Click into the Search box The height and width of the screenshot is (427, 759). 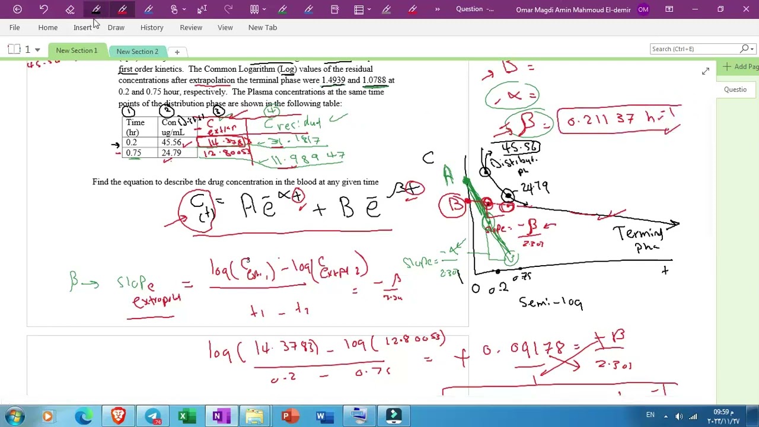click(694, 49)
